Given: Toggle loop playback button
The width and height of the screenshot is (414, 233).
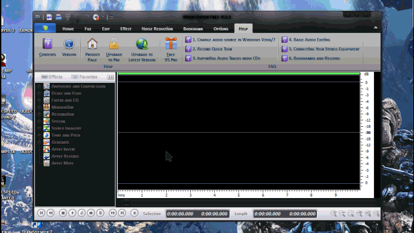Looking at the screenshot, I should pos(82,213).
